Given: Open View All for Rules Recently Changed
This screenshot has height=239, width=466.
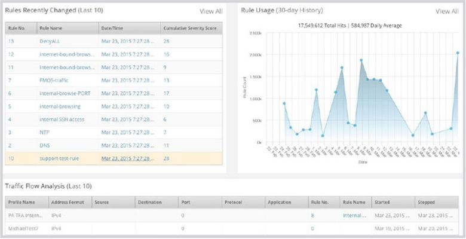Looking at the screenshot, I should pyautogui.click(x=210, y=11).
